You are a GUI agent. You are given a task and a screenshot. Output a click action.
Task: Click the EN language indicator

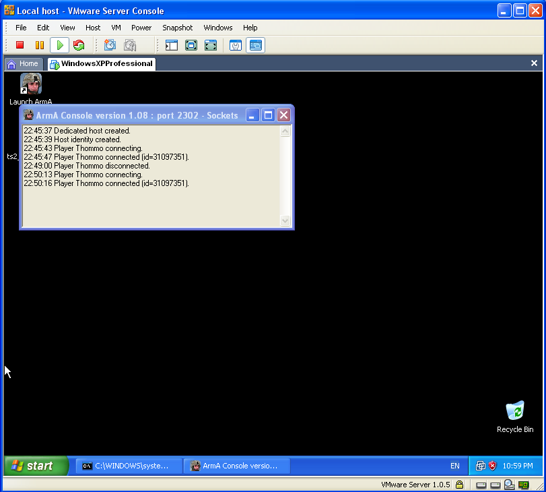454,466
